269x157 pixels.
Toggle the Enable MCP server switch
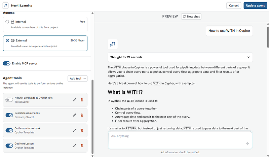[x=7, y=63]
